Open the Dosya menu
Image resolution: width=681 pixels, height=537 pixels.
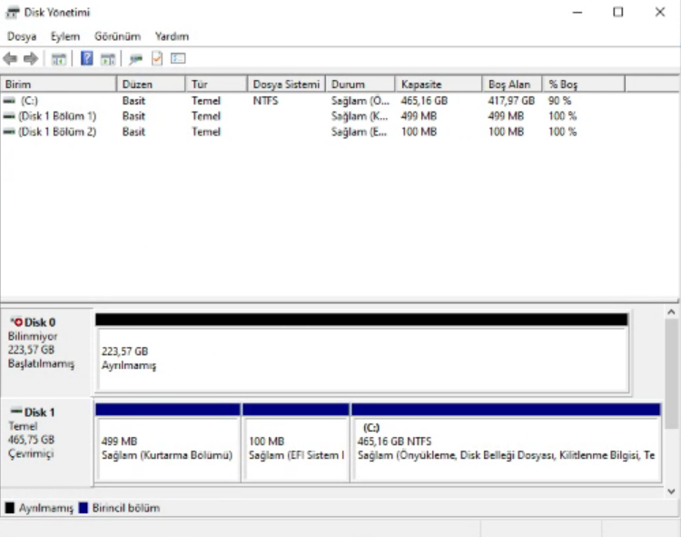22,36
